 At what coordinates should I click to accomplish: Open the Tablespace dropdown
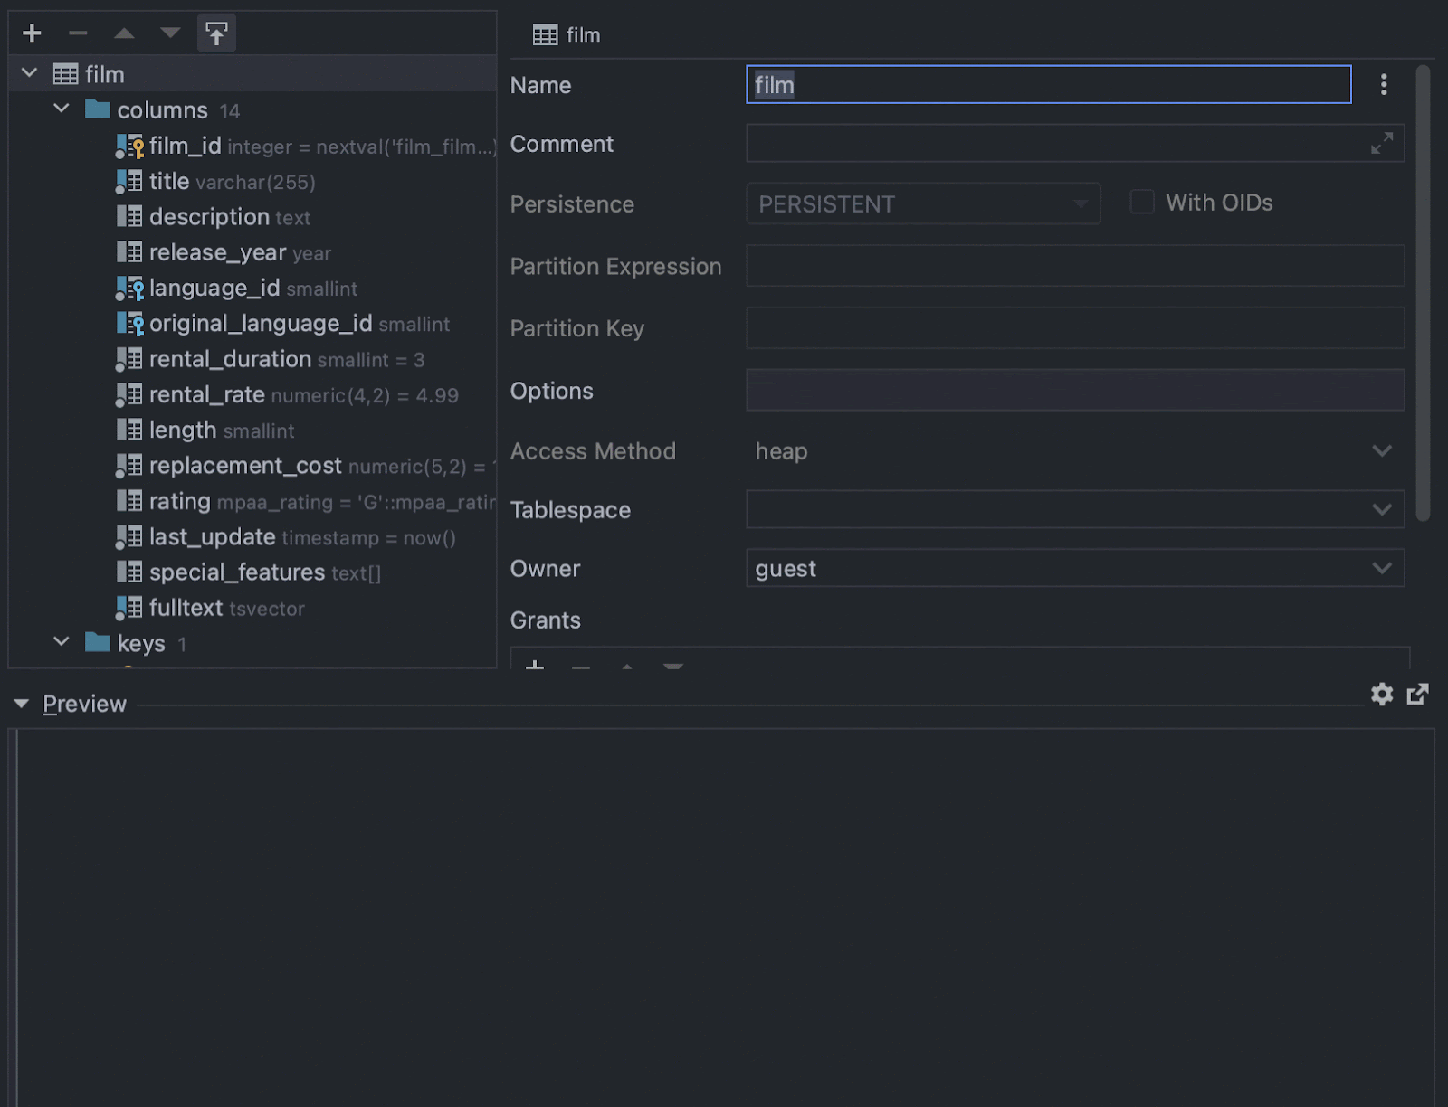[x=1381, y=510]
